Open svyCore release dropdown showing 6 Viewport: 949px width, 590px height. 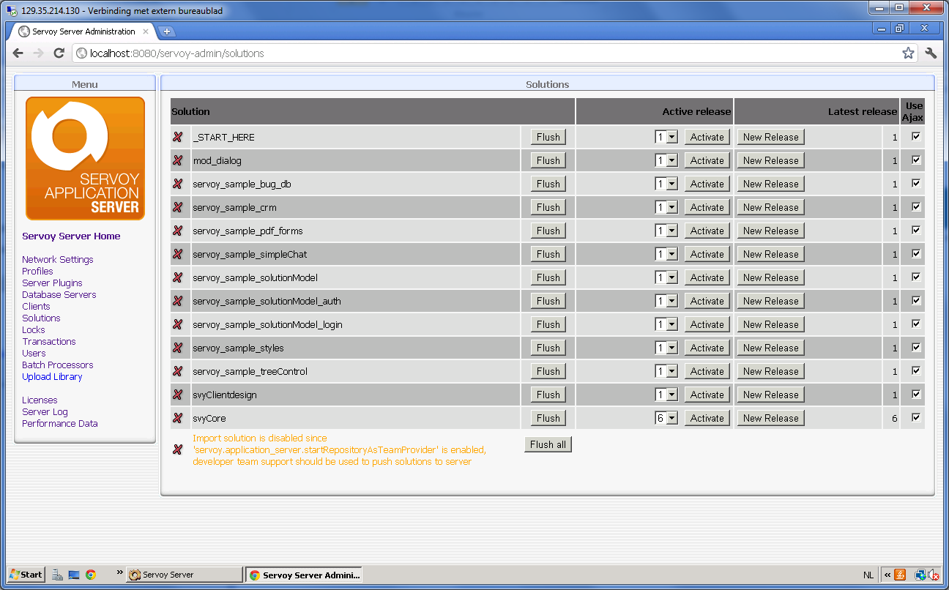pos(666,418)
